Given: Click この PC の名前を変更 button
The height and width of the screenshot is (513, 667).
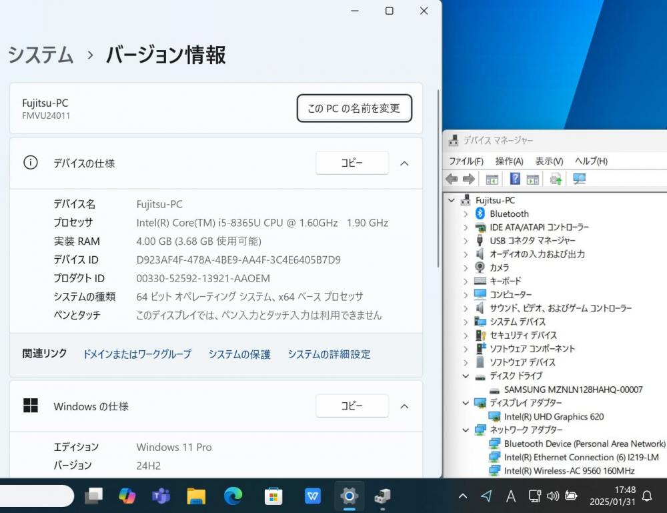Looking at the screenshot, I should pyautogui.click(x=354, y=109).
